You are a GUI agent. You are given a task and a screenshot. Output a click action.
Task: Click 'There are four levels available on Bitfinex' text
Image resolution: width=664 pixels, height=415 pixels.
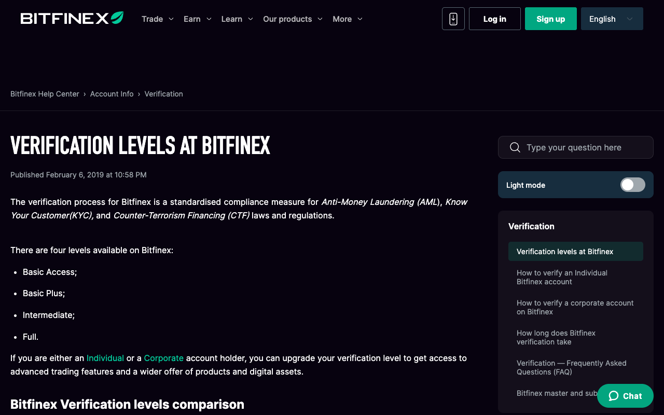click(x=92, y=250)
